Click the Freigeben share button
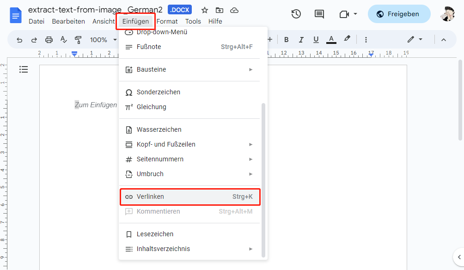 coord(399,14)
